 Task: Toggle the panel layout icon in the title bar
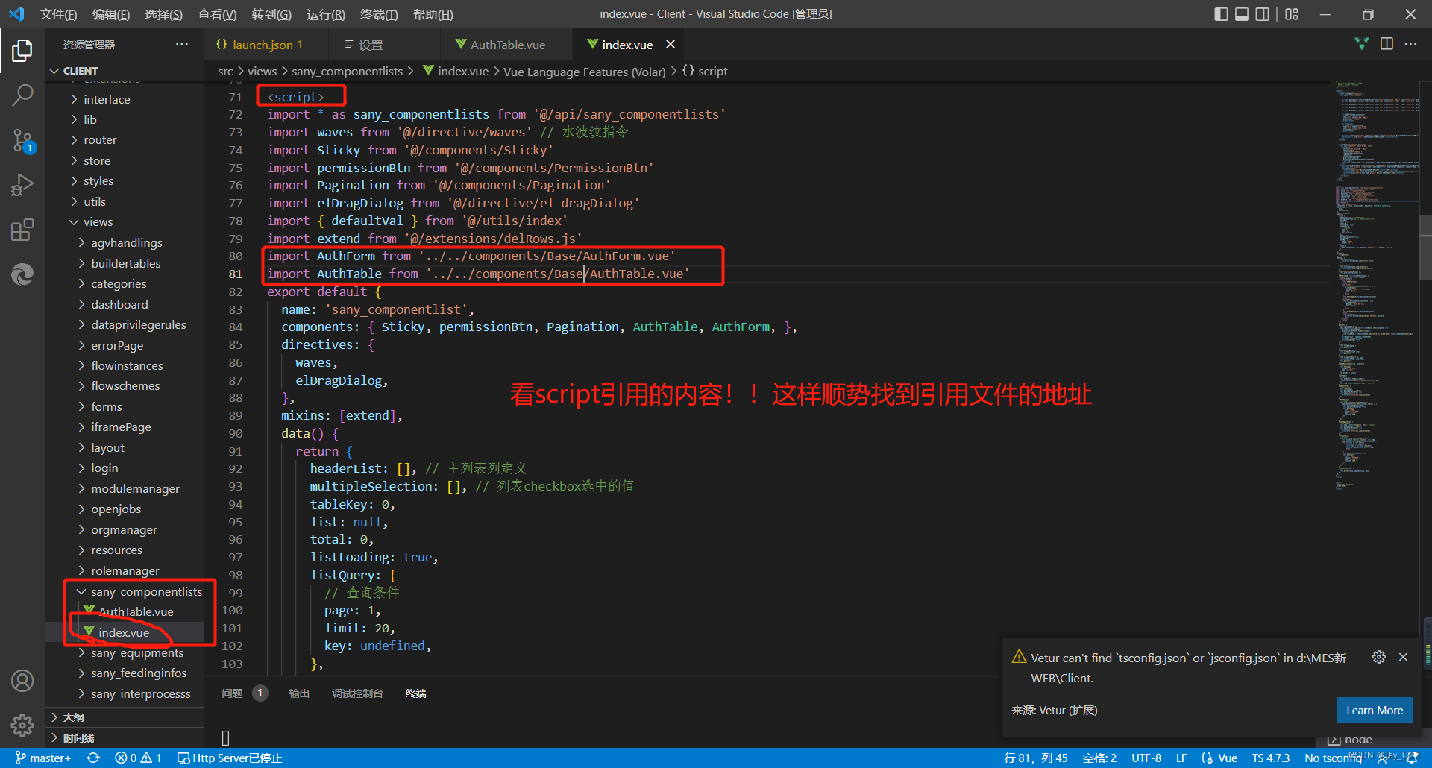[1240, 14]
